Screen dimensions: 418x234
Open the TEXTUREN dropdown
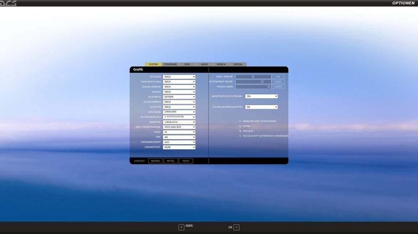point(179,77)
